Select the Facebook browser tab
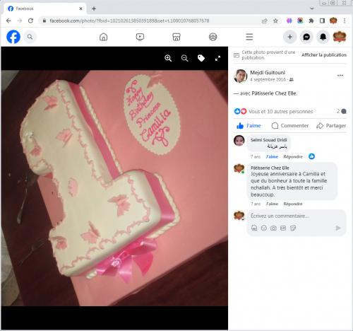The height and width of the screenshot is (331, 353). (x=44, y=8)
